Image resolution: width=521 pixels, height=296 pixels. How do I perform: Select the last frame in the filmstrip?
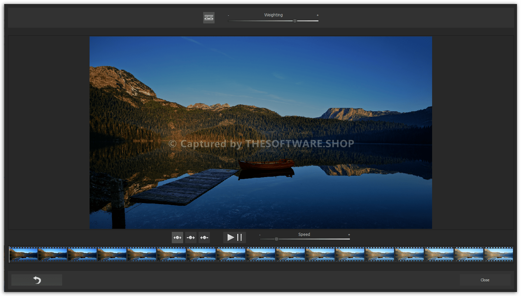tap(499, 255)
